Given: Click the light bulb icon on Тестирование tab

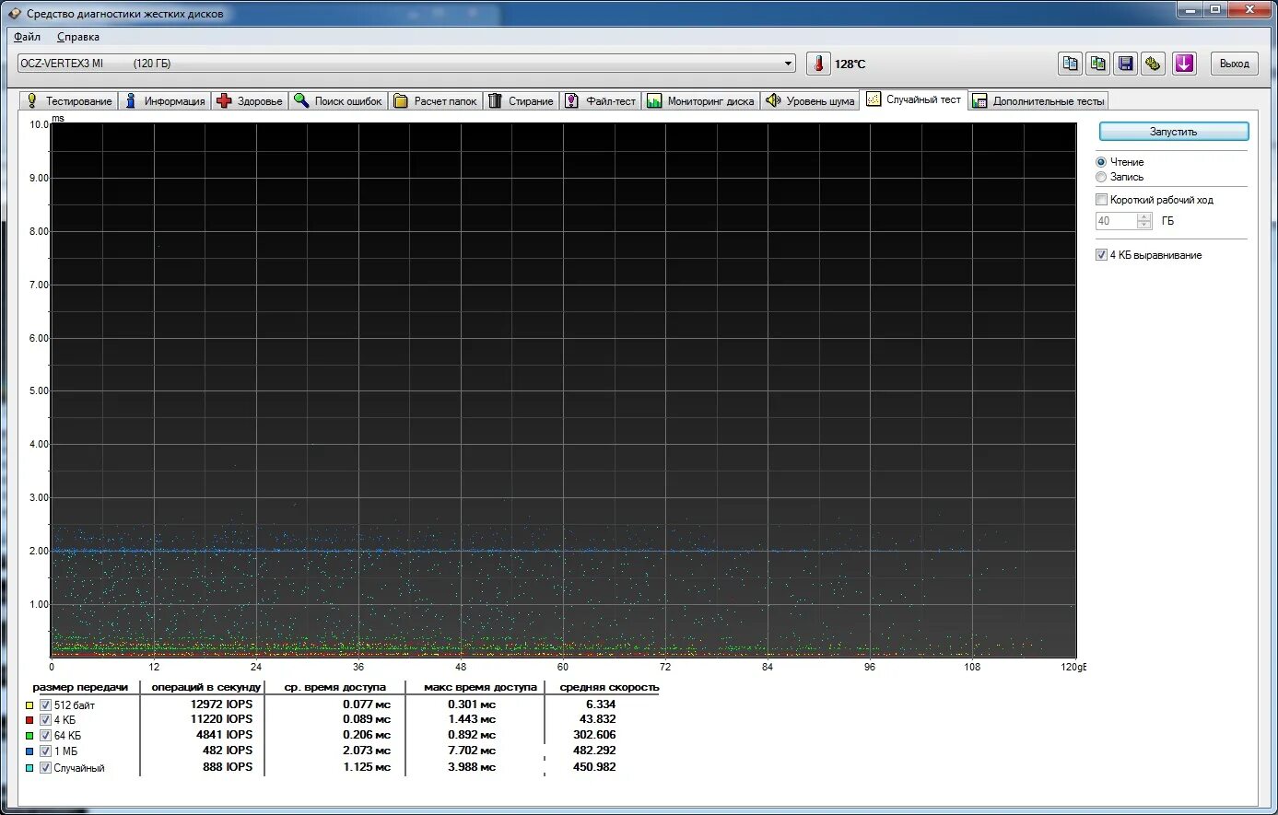Looking at the screenshot, I should coord(32,101).
